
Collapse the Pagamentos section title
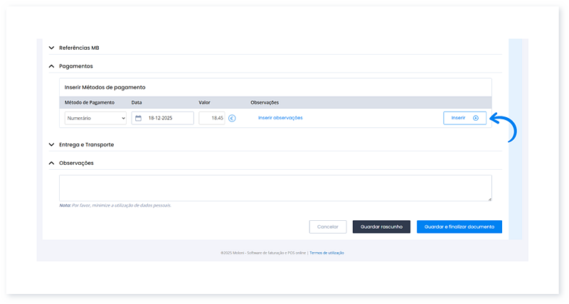[x=75, y=66]
